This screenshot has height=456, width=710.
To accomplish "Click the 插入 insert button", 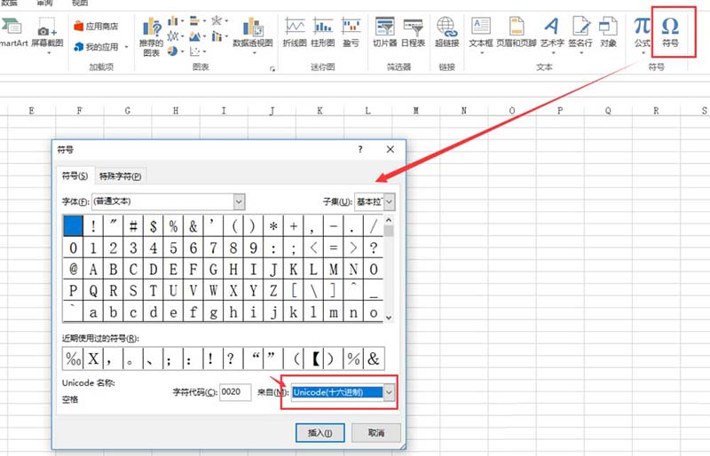I will [319, 433].
